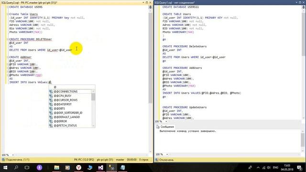
Task: Place cursor after INSERT INTO Users Values(@
Action: 51,82
